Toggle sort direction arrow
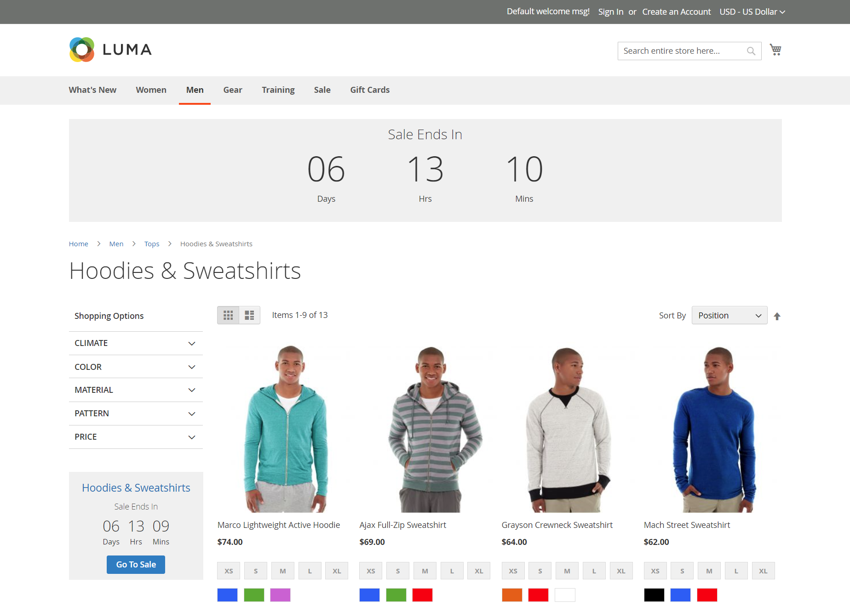The image size is (850, 612). 777,316
